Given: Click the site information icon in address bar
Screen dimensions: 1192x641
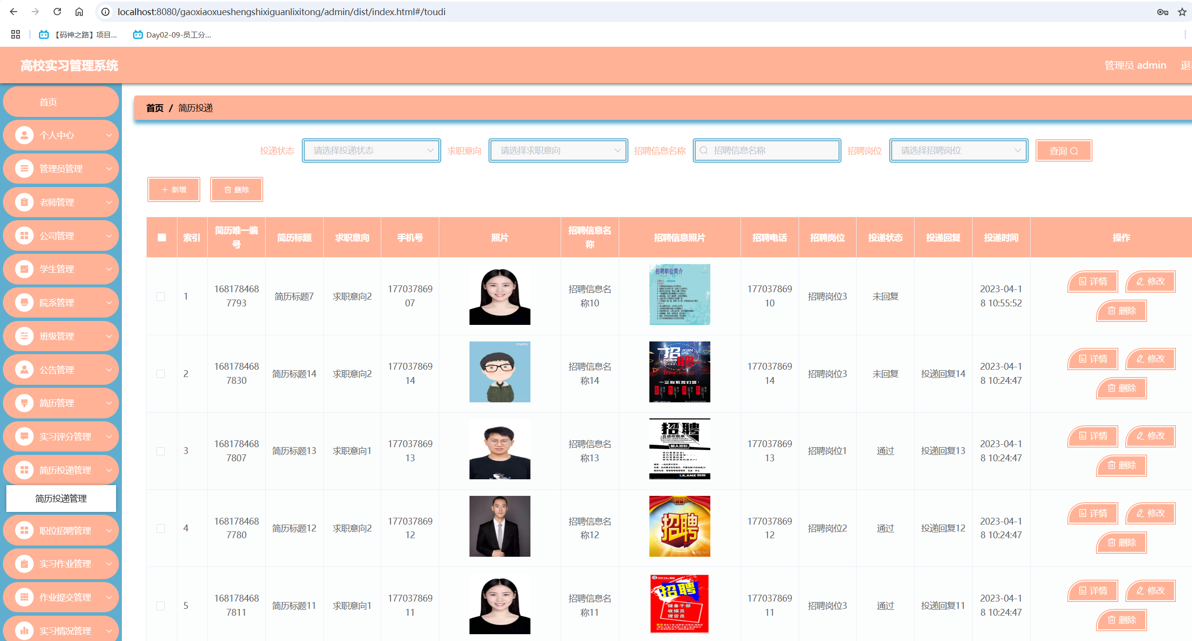Looking at the screenshot, I should (x=105, y=12).
